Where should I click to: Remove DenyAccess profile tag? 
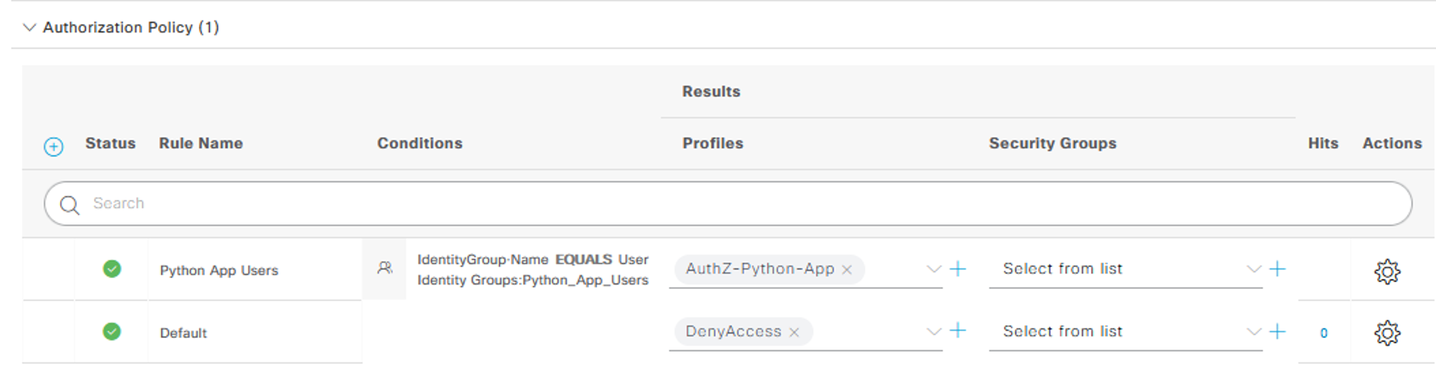[x=794, y=333]
